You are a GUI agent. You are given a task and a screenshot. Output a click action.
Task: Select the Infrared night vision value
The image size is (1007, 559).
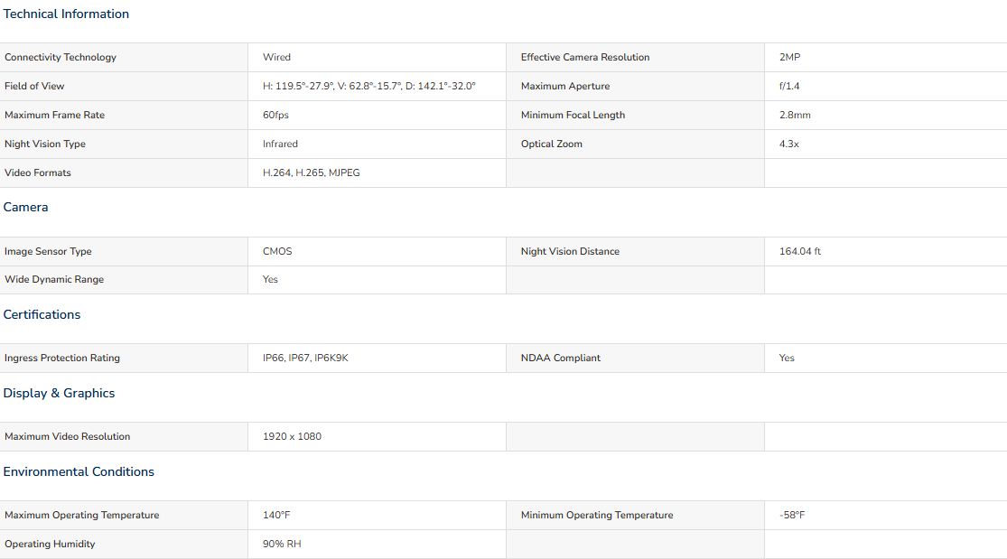pyautogui.click(x=280, y=144)
